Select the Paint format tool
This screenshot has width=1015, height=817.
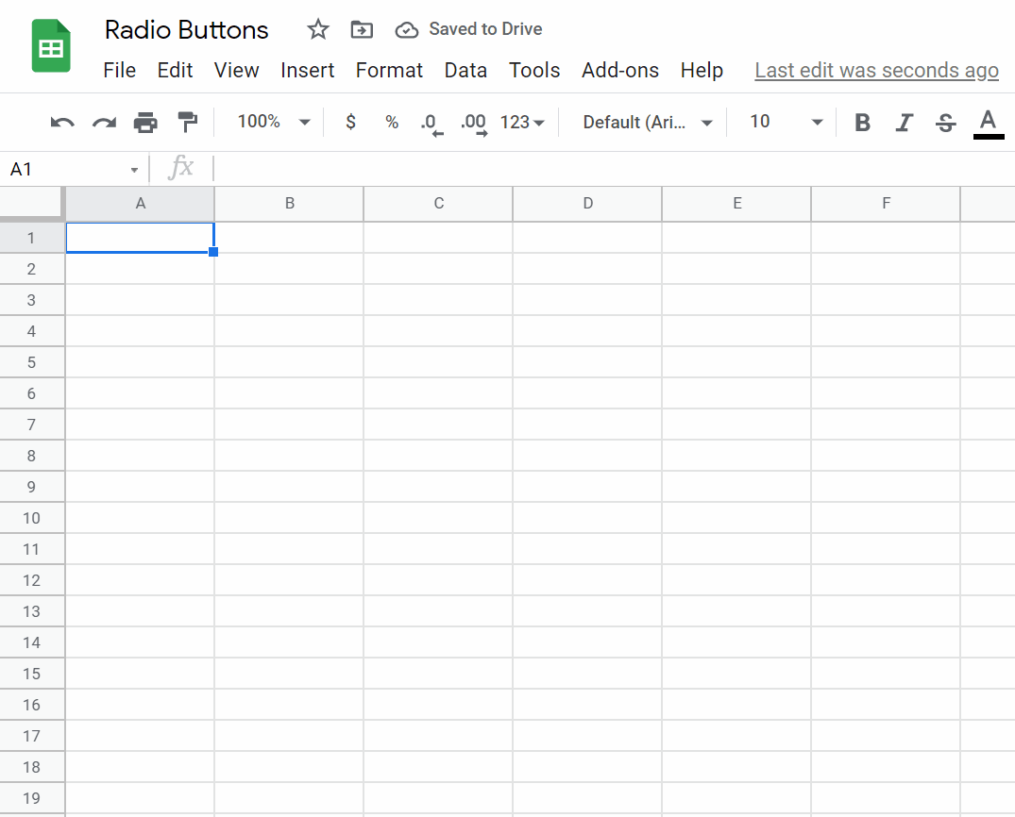(187, 122)
